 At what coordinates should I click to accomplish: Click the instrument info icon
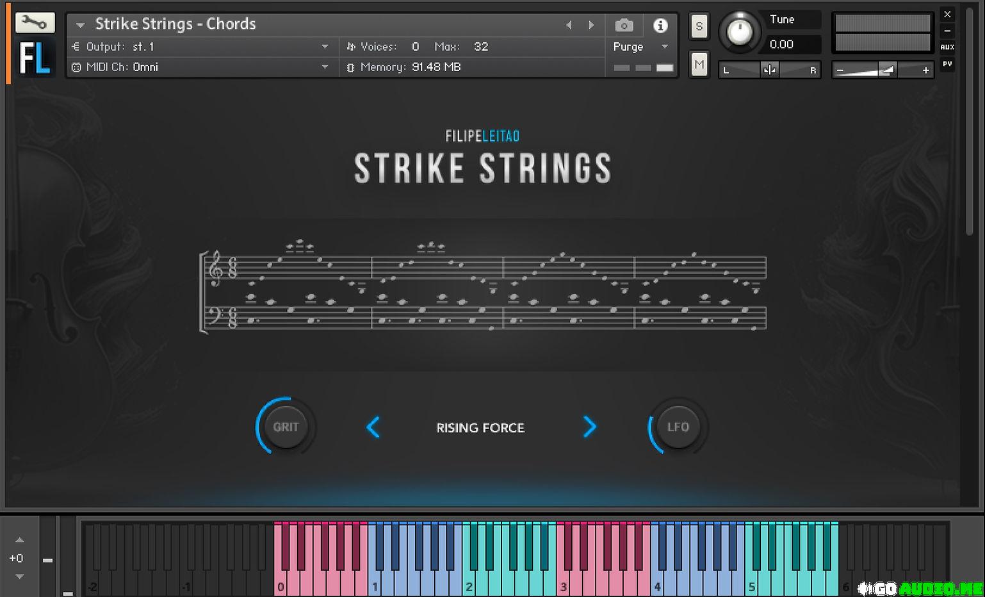click(x=660, y=26)
